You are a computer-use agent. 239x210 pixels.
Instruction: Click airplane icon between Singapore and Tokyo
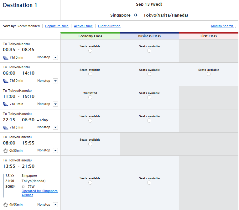click(136, 15)
